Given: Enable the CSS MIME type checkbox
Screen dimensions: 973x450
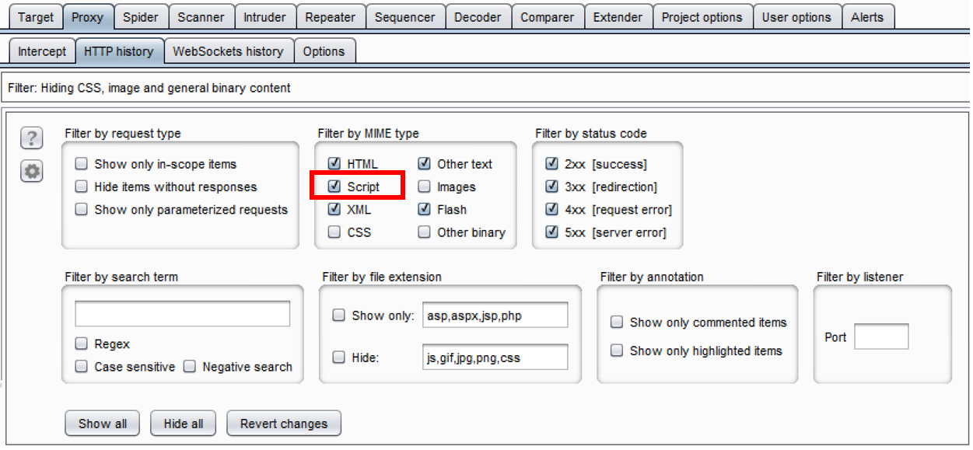Looking at the screenshot, I should (x=334, y=232).
